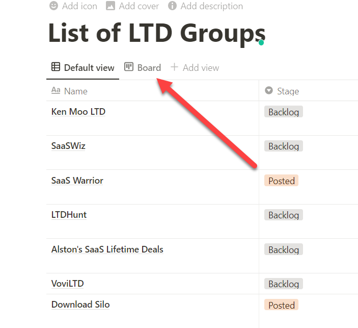
Task: Open the Alston's SaaS Lifetime Deals row
Action: [x=107, y=249]
